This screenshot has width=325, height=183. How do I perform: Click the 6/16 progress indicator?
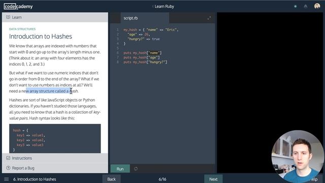coord(162,179)
